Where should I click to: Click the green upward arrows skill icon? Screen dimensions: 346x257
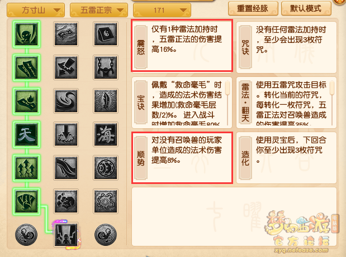click(26, 168)
